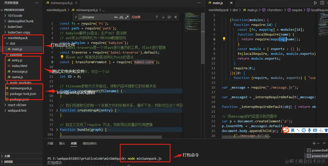Open the Explorer panel more actions ellipsis
328x166 pixels.
(37, 3)
